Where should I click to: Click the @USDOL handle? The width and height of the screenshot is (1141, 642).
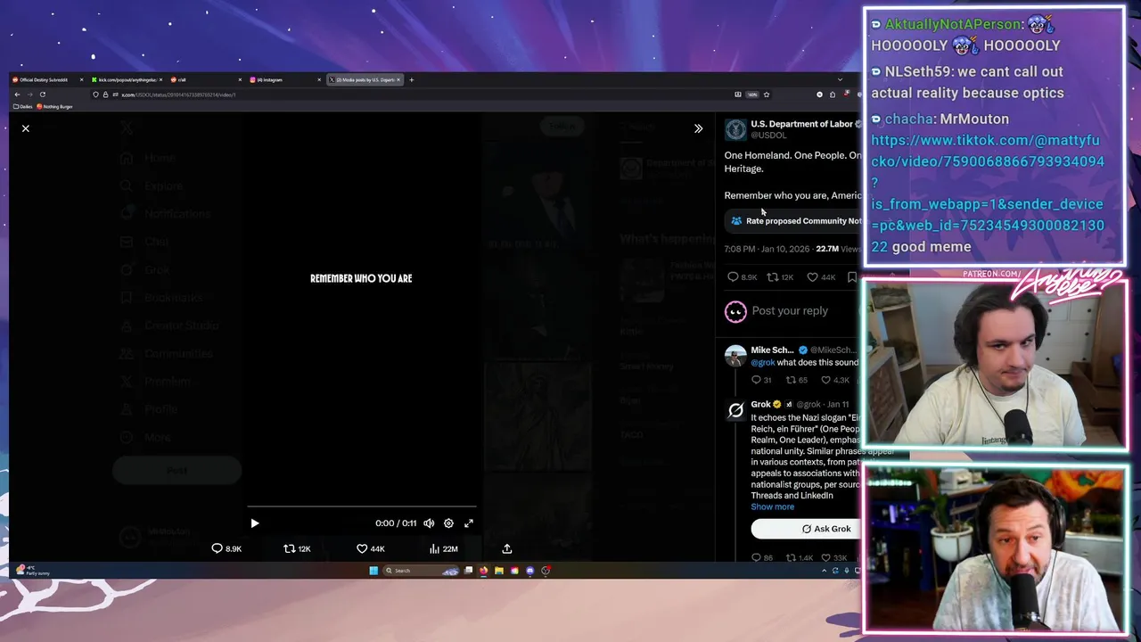[x=768, y=136]
